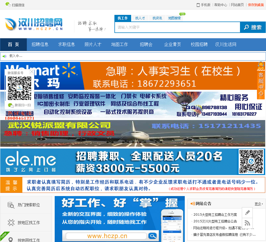The image size is (266, 242).
Task: Click the 温馨提示 resume notice banner
Action: pyautogui.click(x=133, y=185)
